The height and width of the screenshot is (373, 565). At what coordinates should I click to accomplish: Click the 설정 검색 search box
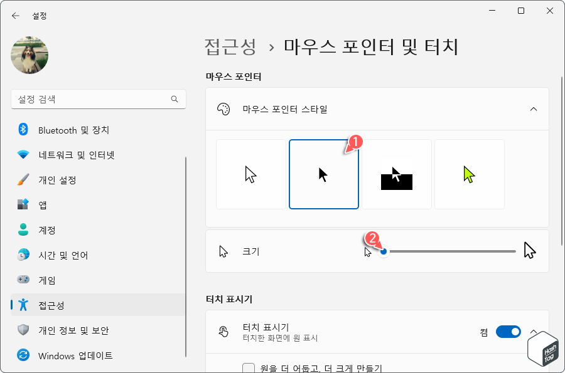(98, 99)
